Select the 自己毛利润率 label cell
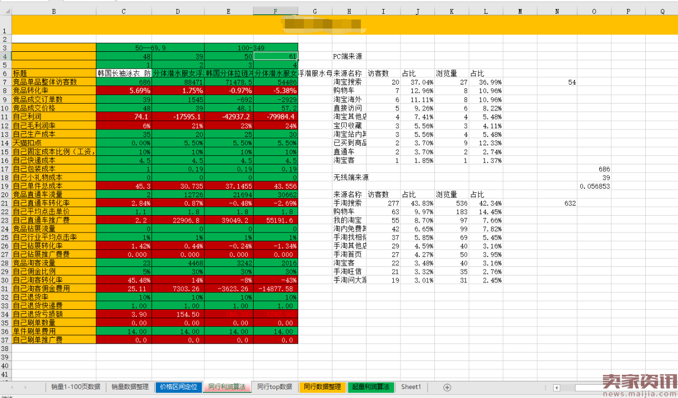This screenshot has height=398, width=678. point(54,125)
